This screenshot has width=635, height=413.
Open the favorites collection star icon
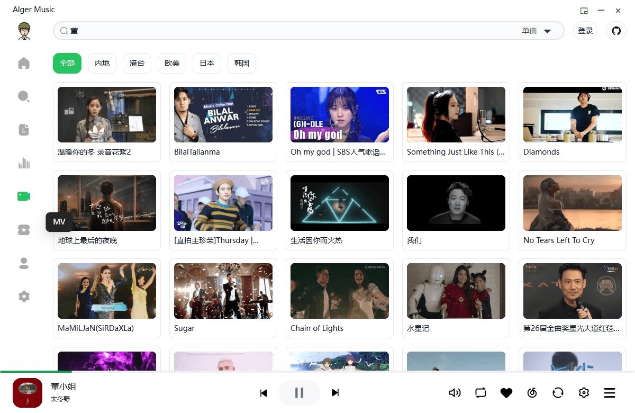point(24,230)
